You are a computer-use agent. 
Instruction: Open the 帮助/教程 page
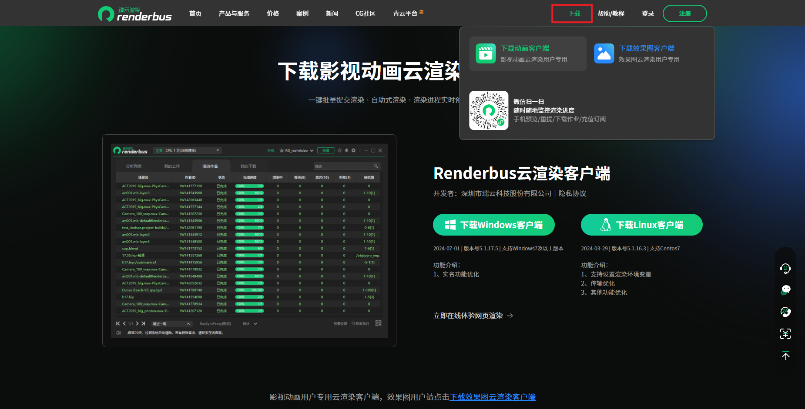click(611, 13)
